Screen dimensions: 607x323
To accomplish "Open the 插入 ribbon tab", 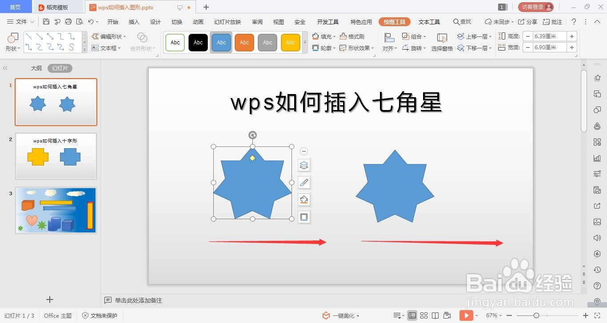I will 134,21.
